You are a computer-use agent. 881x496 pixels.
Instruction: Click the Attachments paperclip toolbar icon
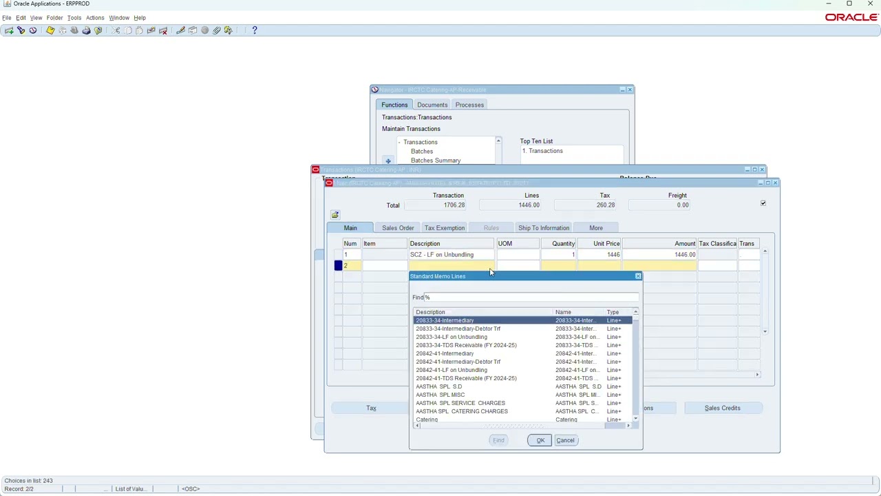216,30
